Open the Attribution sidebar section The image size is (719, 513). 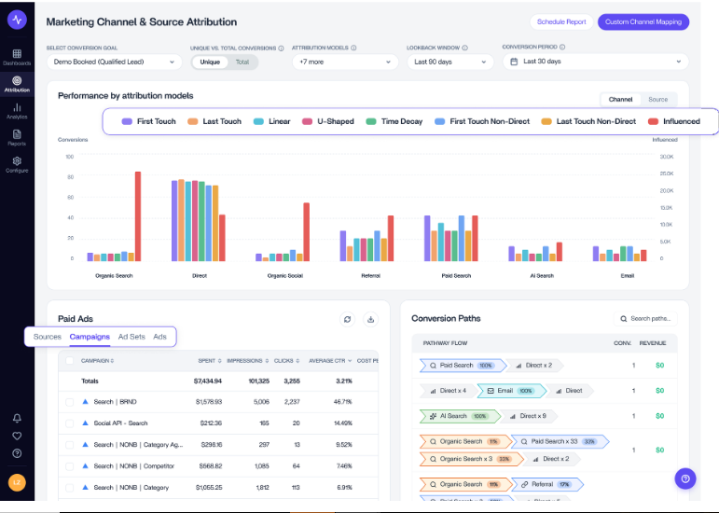pos(17,84)
